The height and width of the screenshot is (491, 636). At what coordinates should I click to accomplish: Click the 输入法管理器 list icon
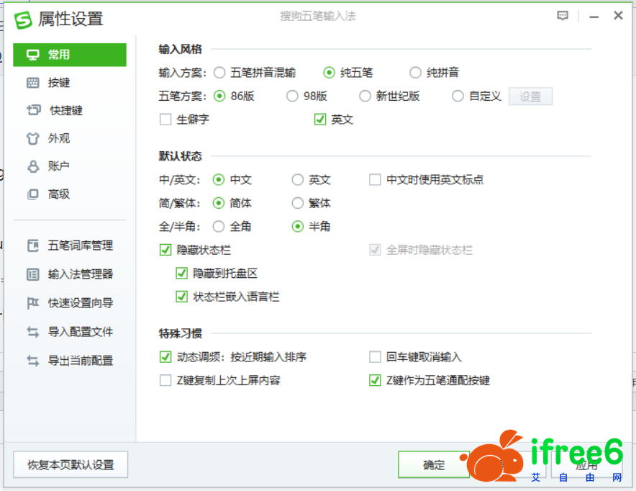coord(33,274)
